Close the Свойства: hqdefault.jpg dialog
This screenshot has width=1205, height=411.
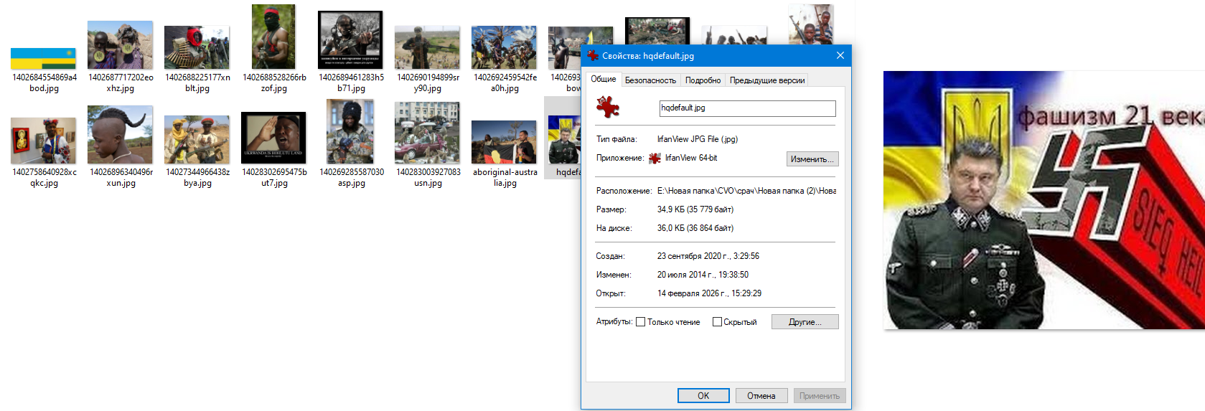[x=840, y=56]
